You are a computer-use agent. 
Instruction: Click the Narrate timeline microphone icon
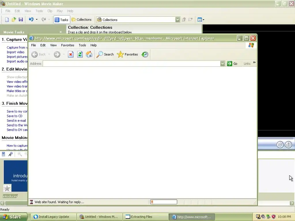click(11, 154)
